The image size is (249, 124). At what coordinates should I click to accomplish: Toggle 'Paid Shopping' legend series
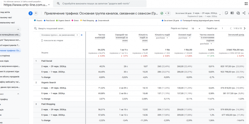pos(87,21)
